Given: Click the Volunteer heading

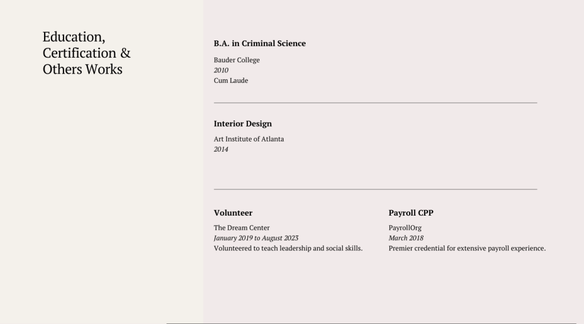Looking at the screenshot, I should (233, 213).
